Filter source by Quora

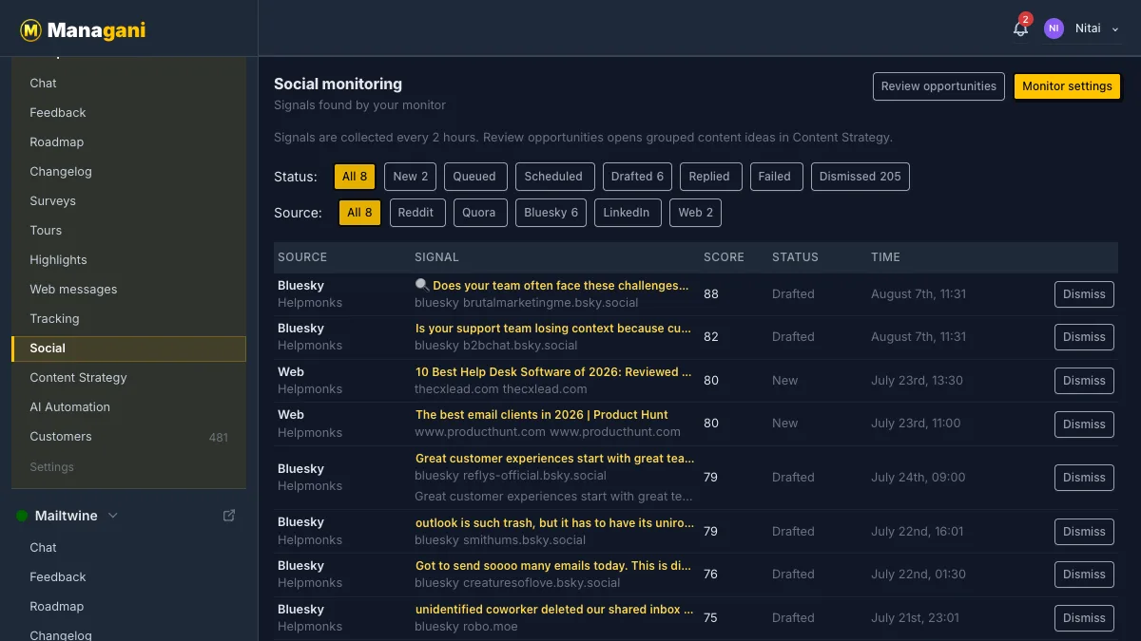tap(479, 213)
